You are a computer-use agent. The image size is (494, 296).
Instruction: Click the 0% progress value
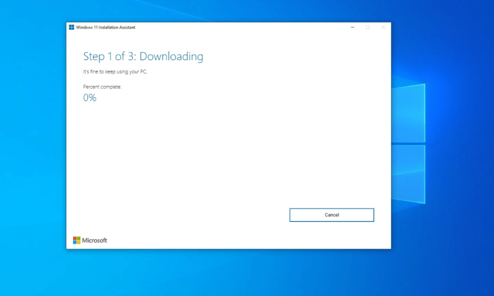pyautogui.click(x=89, y=98)
